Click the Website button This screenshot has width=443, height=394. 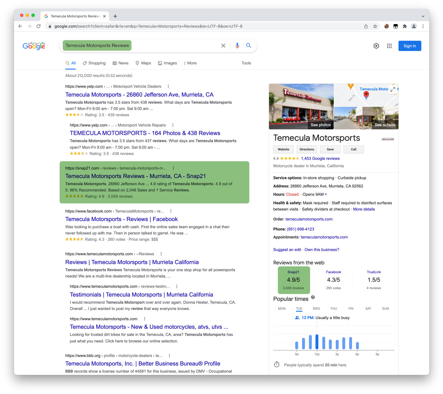click(284, 149)
